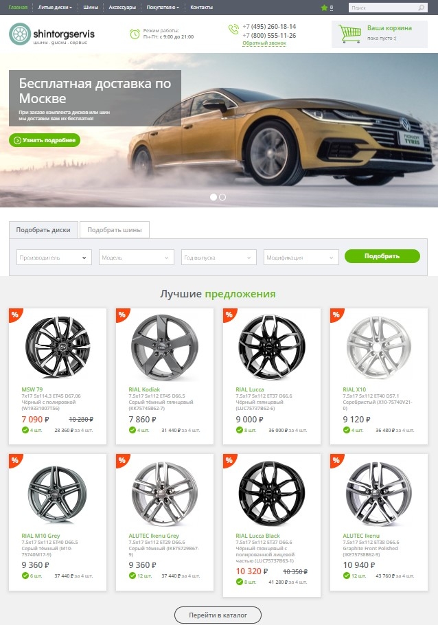Click the RIAL Lucca Black wheel image

tap(272, 494)
